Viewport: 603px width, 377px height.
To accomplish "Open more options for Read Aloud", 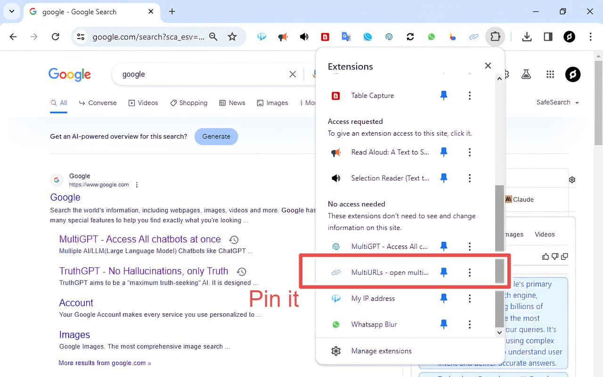I will coord(470,152).
